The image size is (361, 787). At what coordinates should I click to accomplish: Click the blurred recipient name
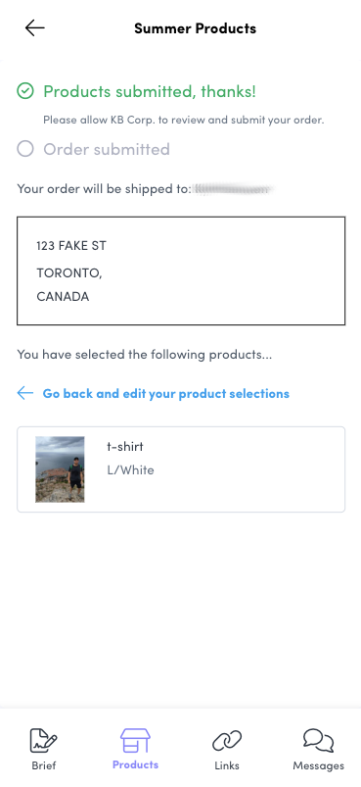(233, 189)
